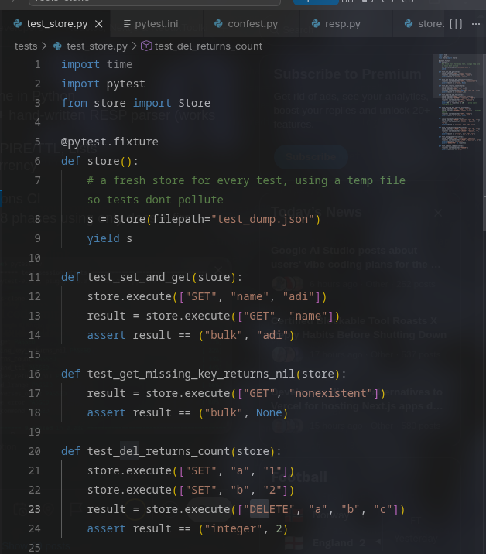Click line number 11 in the gutter

pyautogui.click(x=34, y=277)
